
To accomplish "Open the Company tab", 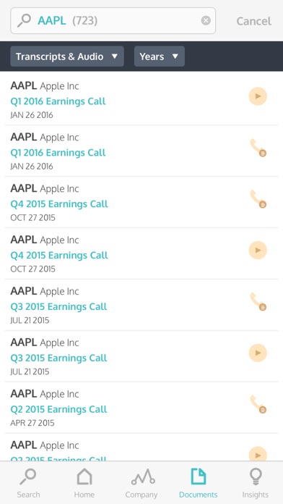I will [141, 483].
